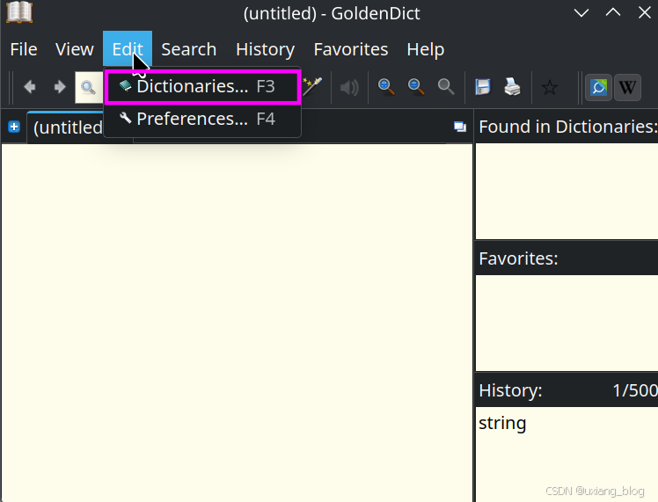This screenshot has width=658, height=502.
Task: Click the magnifier search box icon
Action: [88, 88]
